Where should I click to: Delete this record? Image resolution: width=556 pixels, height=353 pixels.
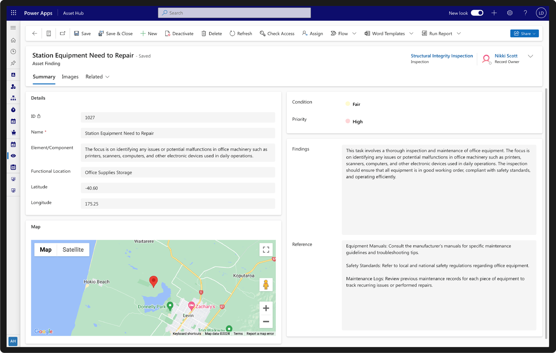coord(212,33)
